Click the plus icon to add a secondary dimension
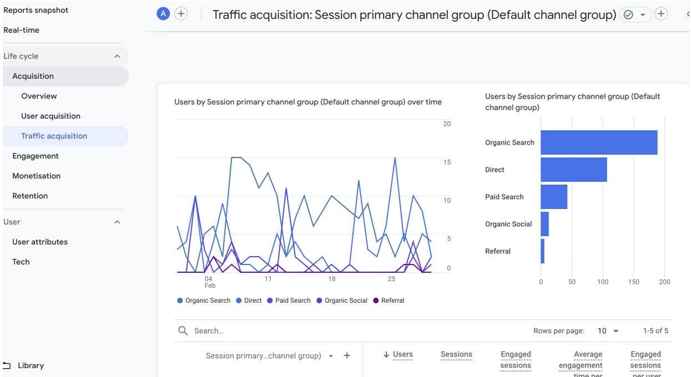 tap(347, 355)
